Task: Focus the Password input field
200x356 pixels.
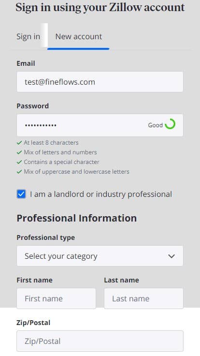Action: 100,125
